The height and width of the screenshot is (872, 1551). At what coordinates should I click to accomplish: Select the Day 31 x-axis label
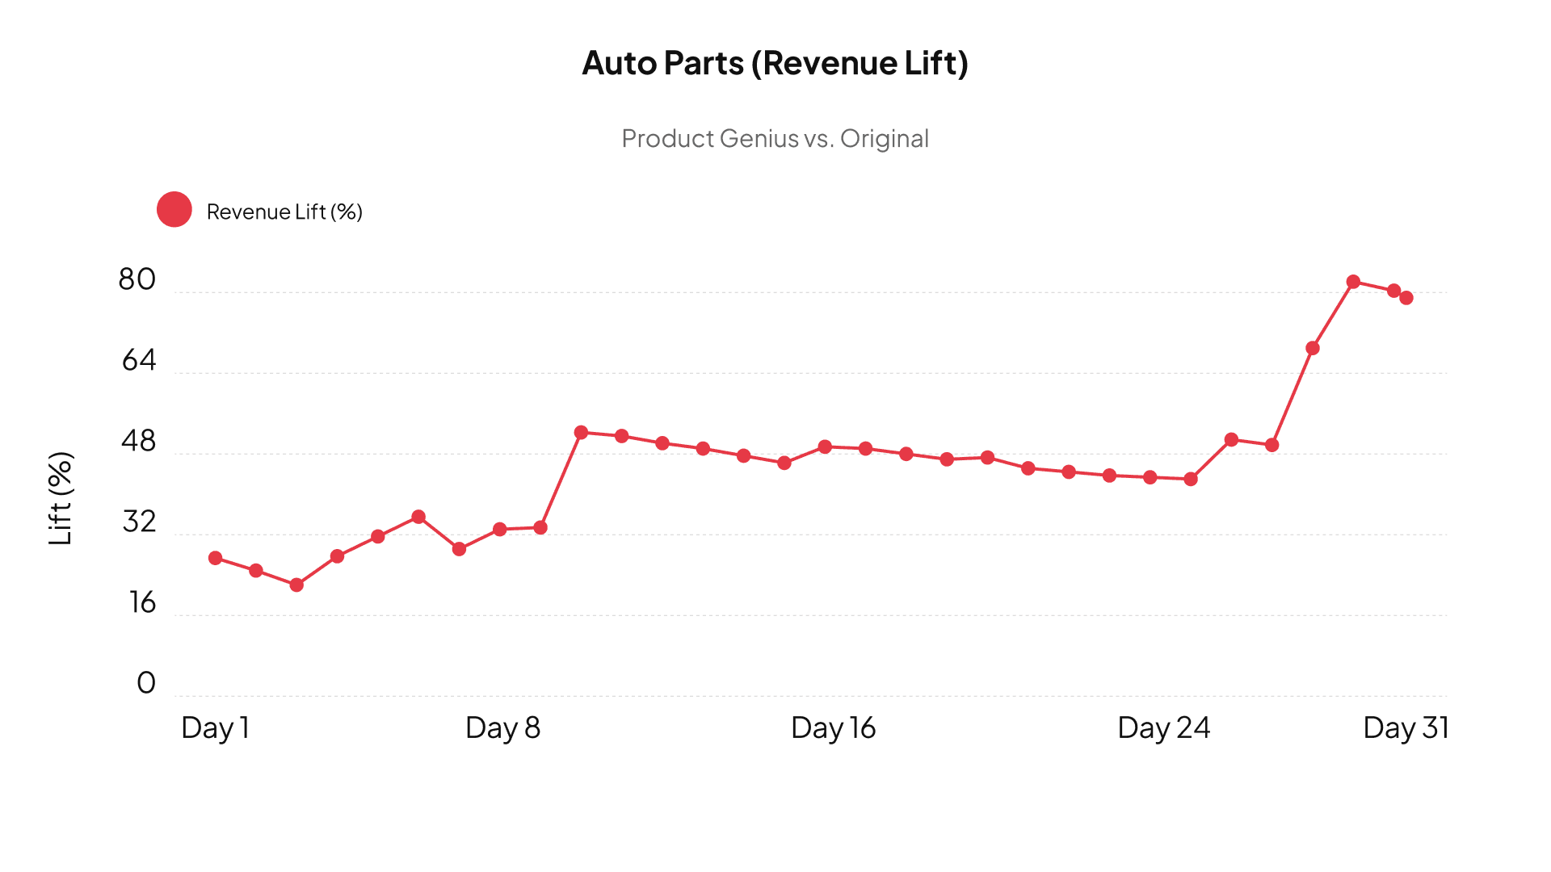[1406, 728]
